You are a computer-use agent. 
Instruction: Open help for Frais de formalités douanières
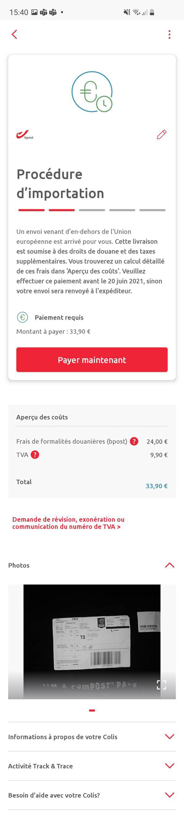coord(134,441)
